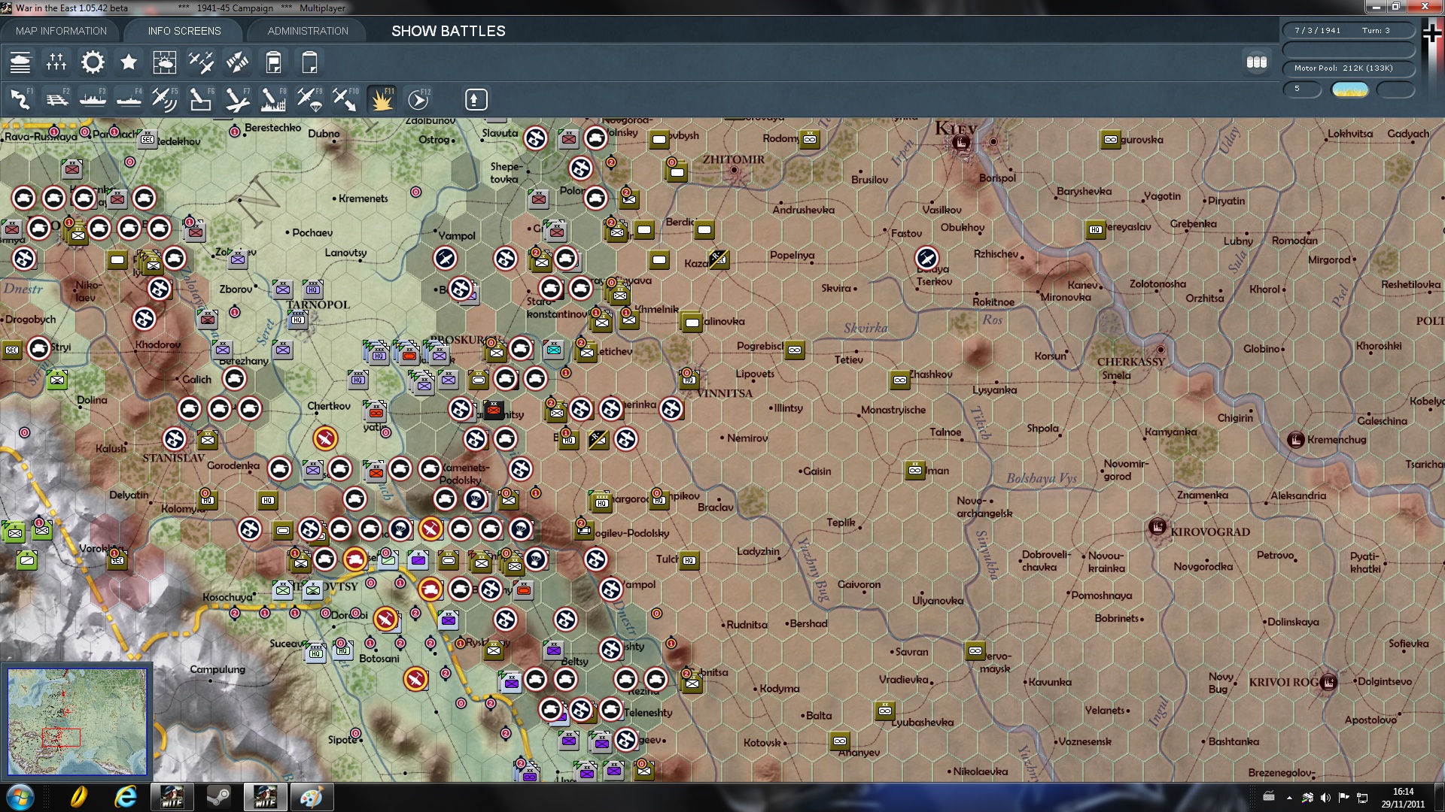Select the F9 air transport mode
1445x812 pixels.
[x=309, y=99]
